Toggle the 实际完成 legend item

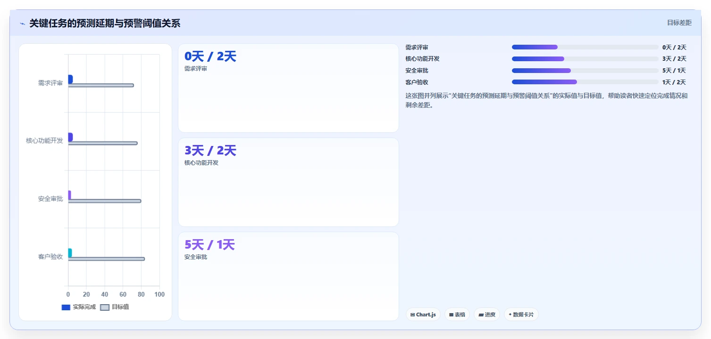[79, 307]
